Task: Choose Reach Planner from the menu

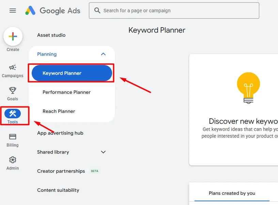Action: pos(58,111)
